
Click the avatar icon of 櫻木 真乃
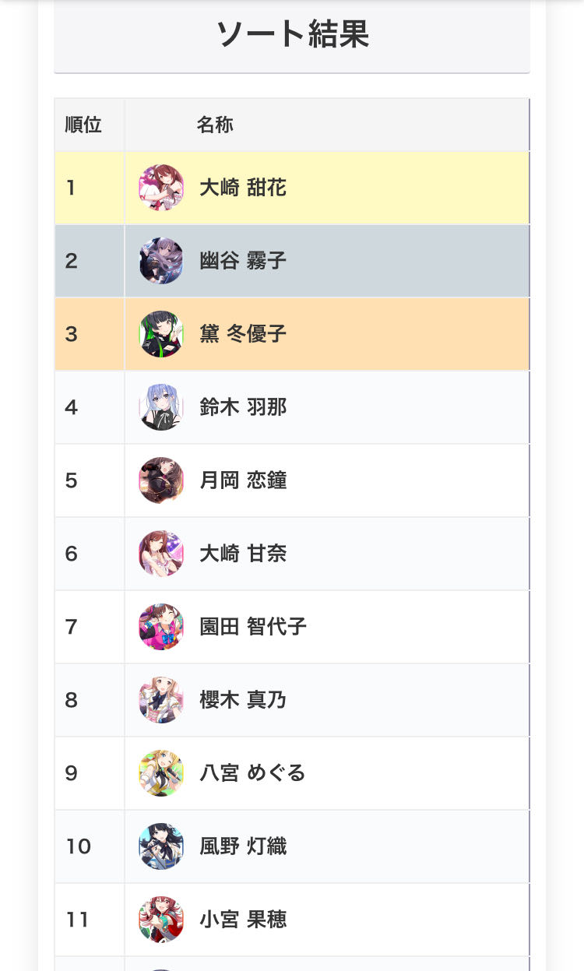(161, 700)
